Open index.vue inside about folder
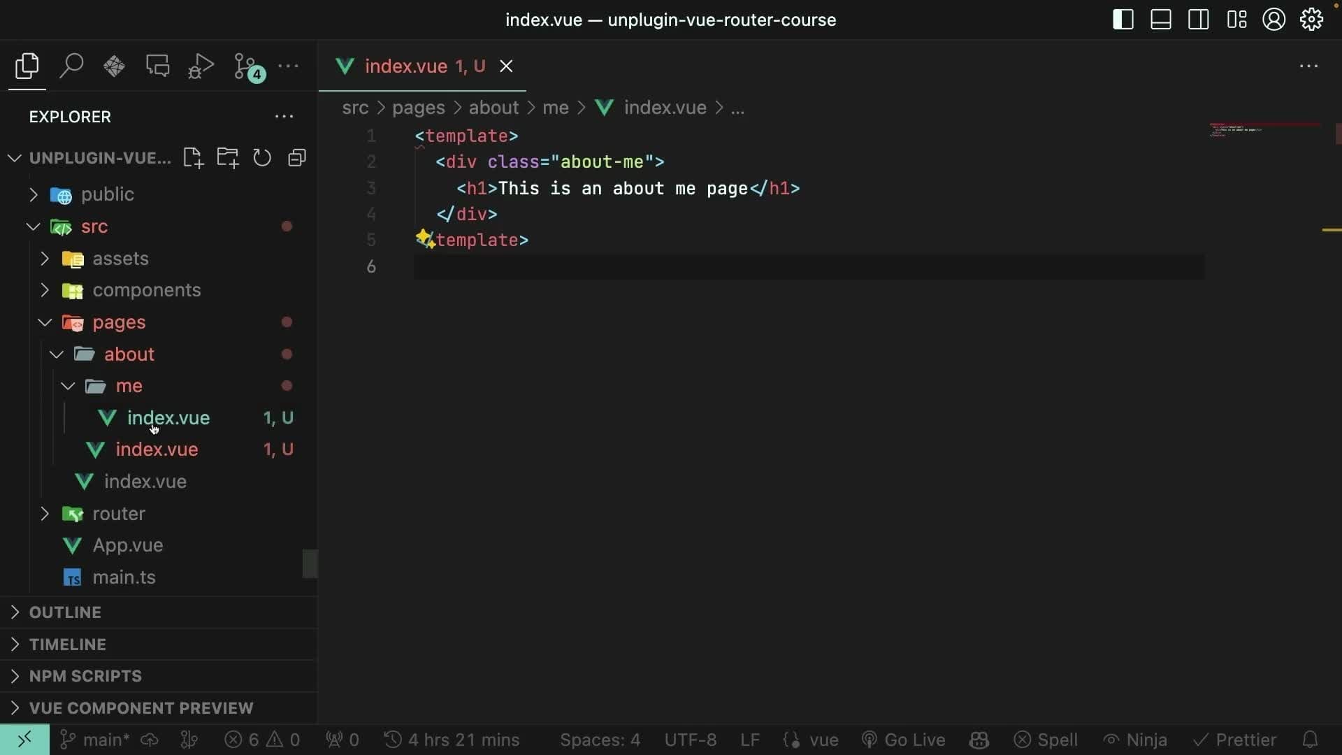1342x755 pixels. pyautogui.click(x=157, y=450)
